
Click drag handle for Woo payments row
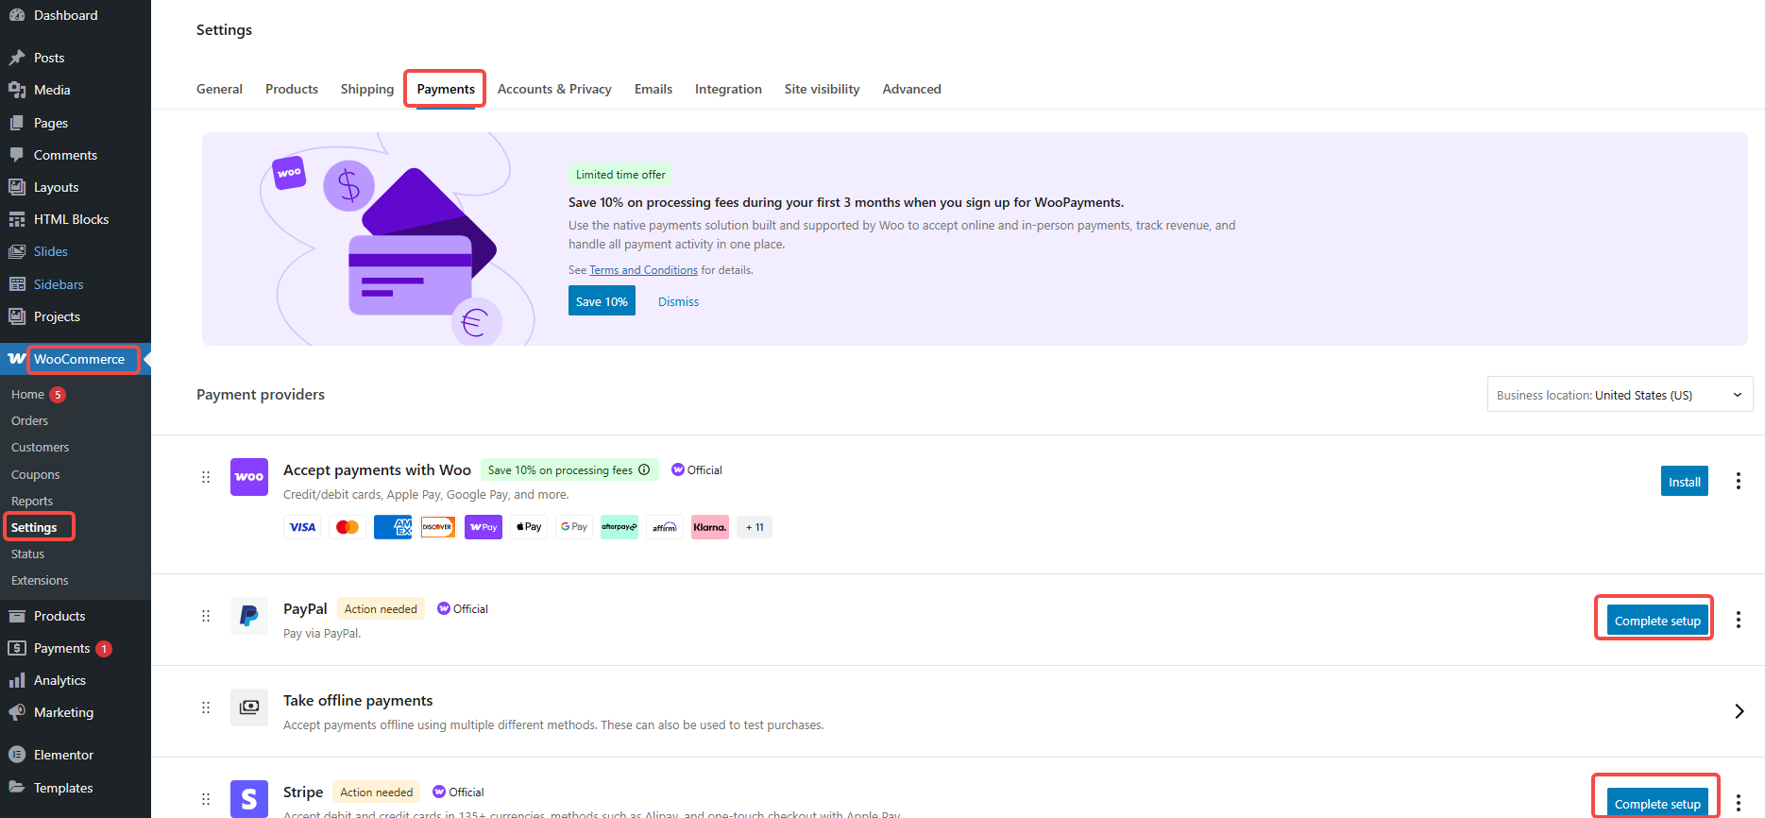point(206,477)
